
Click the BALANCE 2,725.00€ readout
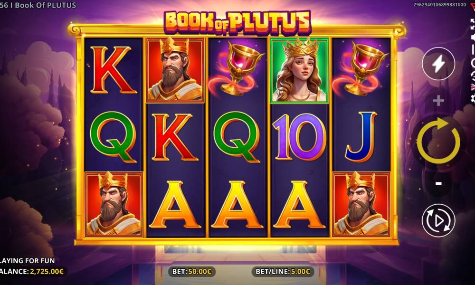(x=32, y=271)
